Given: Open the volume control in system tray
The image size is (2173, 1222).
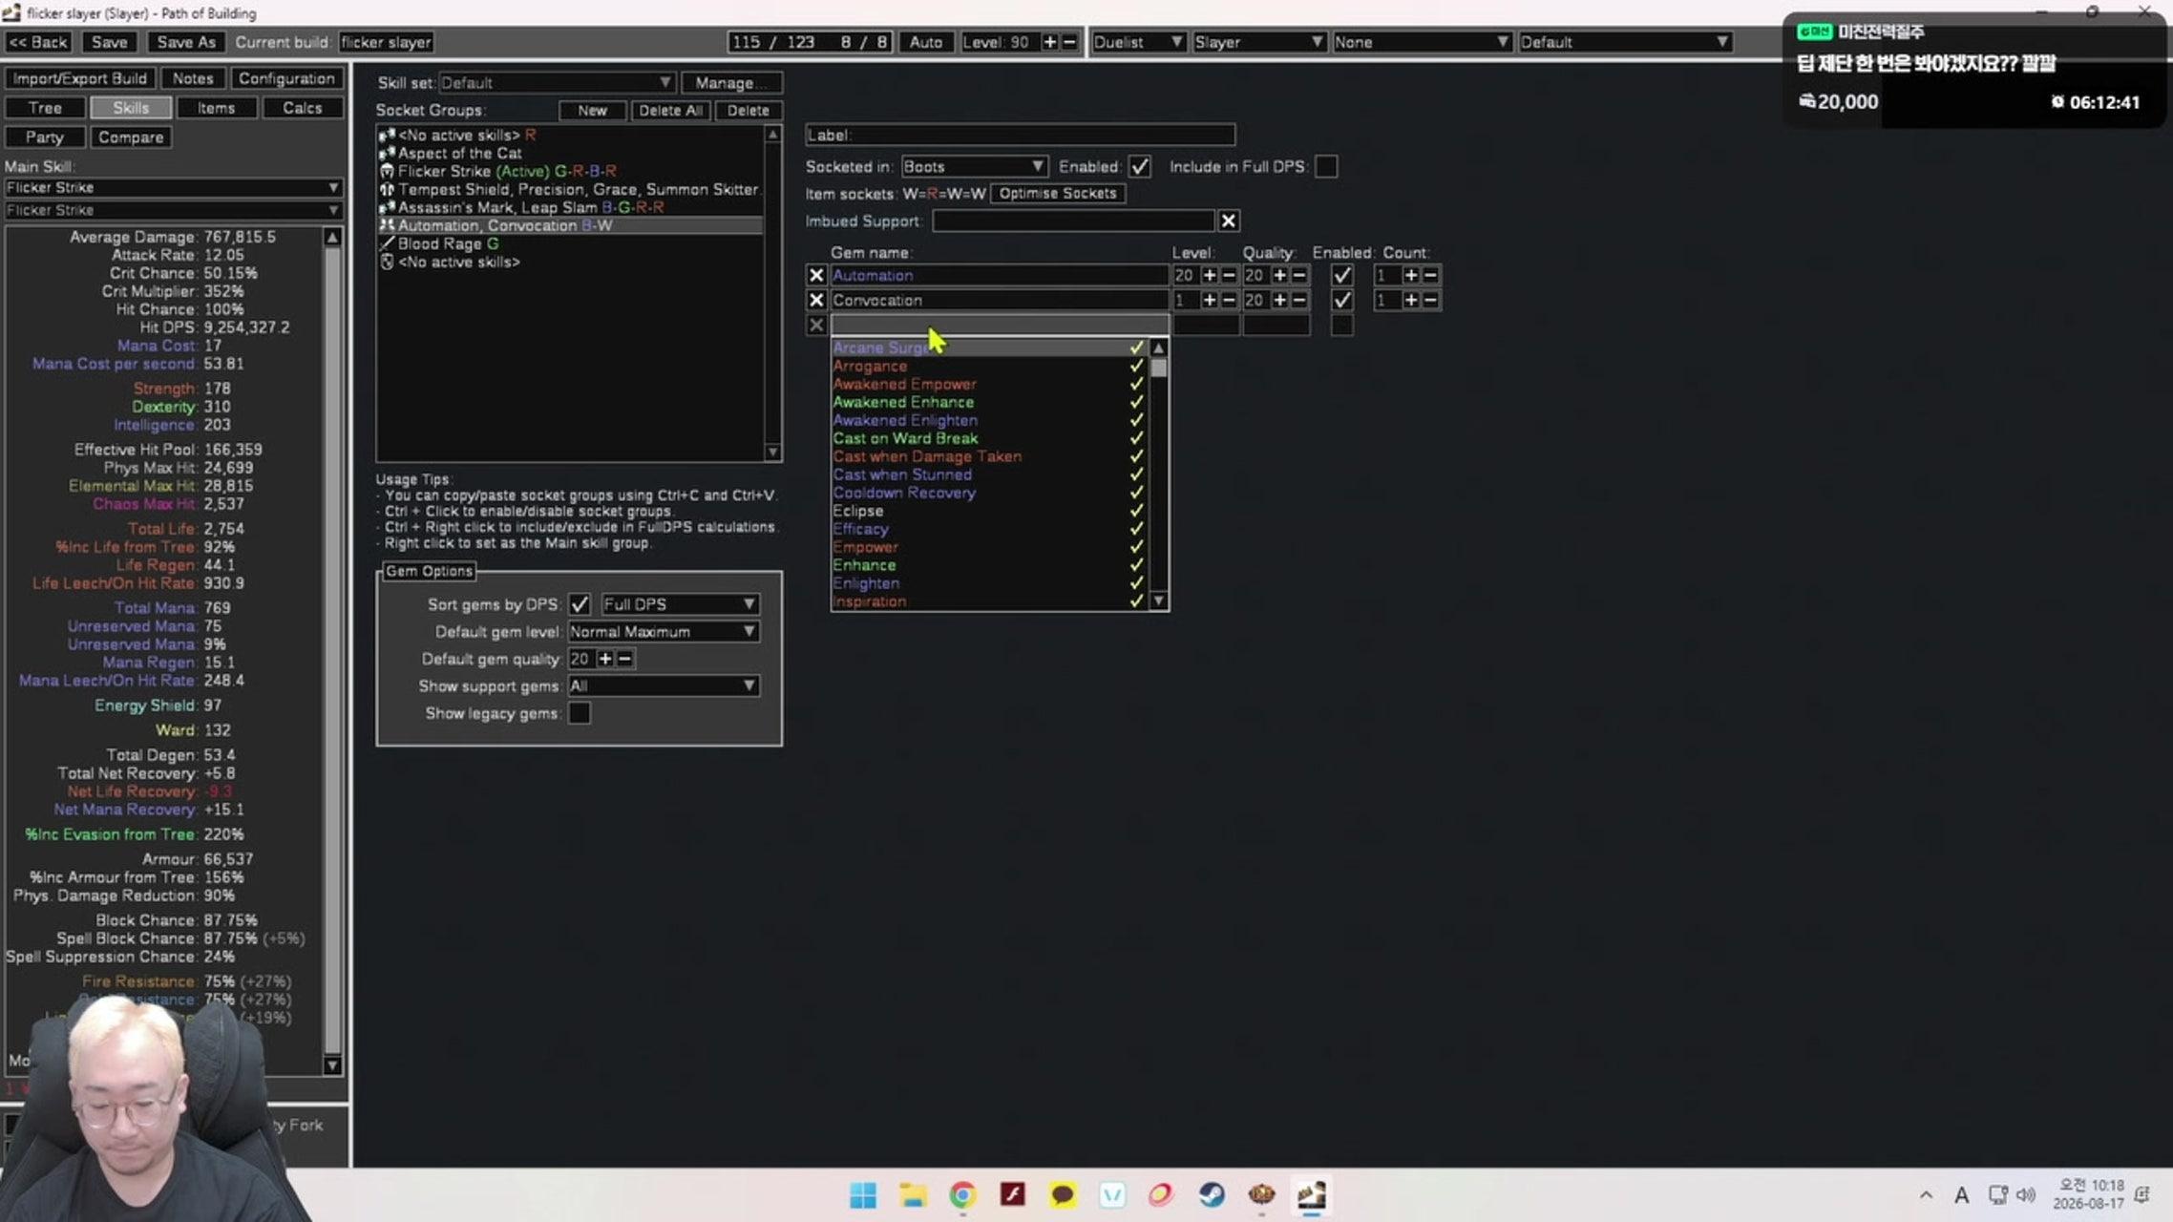Looking at the screenshot, I should 2026,1194.
